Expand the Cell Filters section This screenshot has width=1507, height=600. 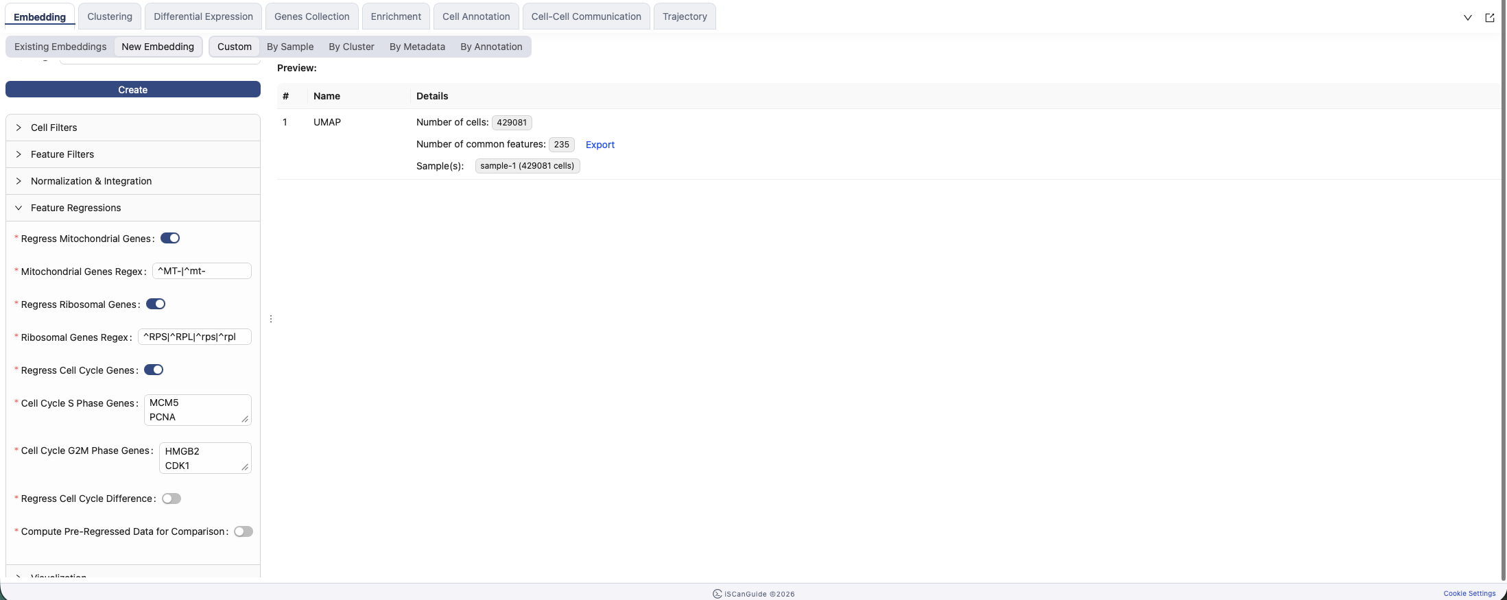tap(133, 128)
